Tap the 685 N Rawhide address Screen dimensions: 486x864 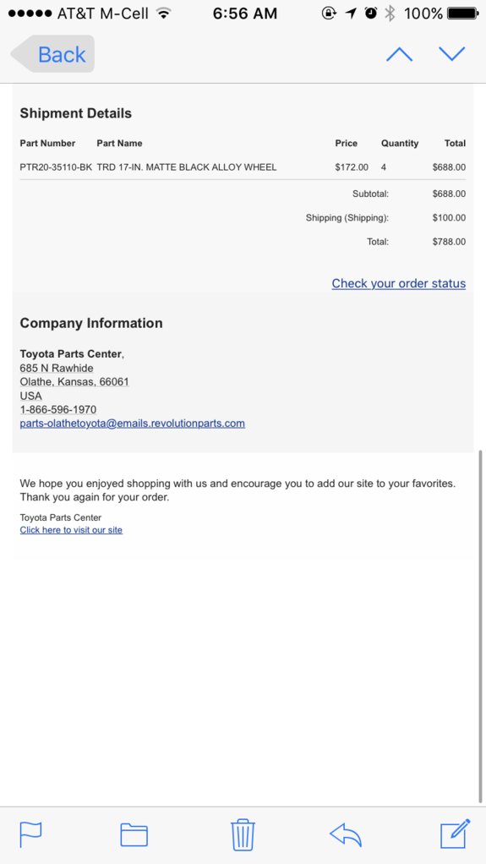point(56,368)
